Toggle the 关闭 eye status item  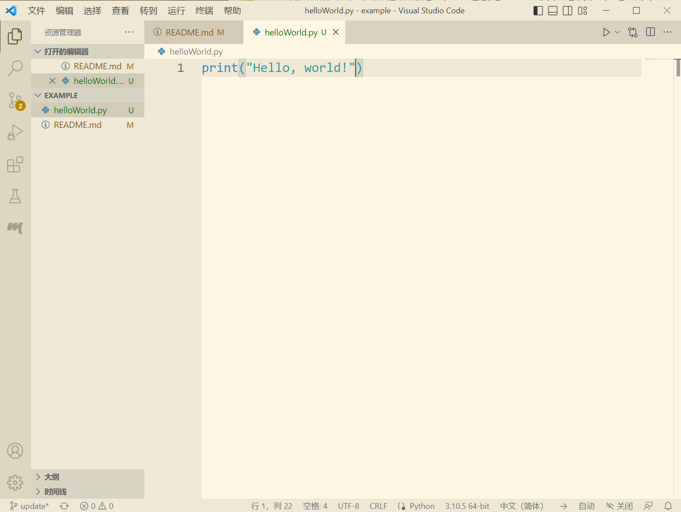tap(619, 506)
